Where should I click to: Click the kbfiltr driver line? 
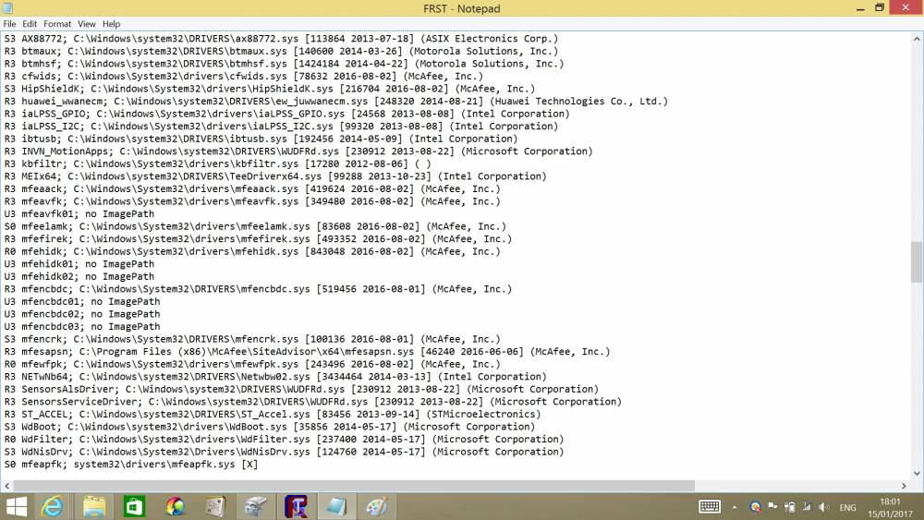pos(217,163)
